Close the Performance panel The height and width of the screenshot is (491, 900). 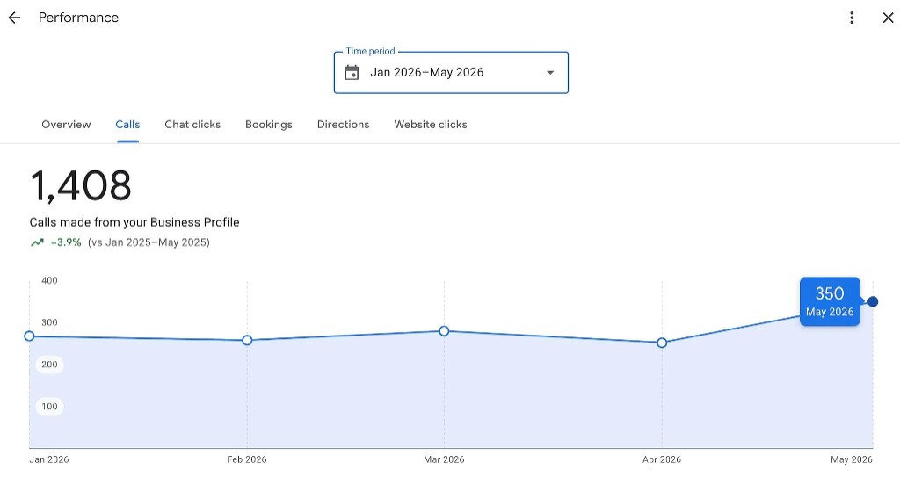coord(888,18)
